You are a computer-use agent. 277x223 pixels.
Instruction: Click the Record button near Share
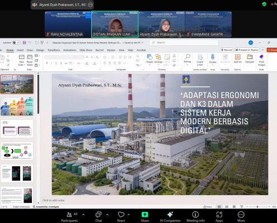point(227,50)
